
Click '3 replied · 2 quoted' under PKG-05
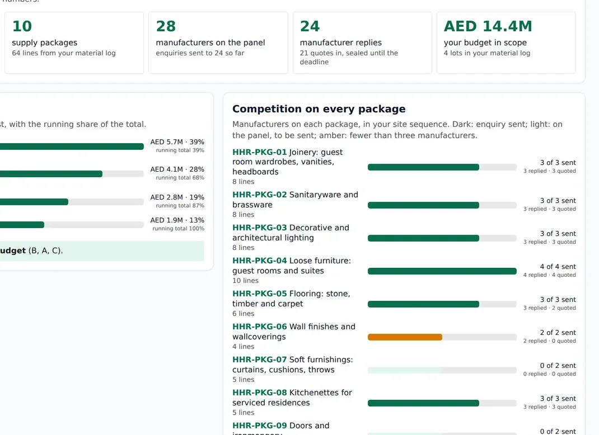549,308
